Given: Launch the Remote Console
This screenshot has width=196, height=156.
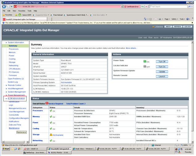Looking at the screenshot, I should click(x=162, y=76).
